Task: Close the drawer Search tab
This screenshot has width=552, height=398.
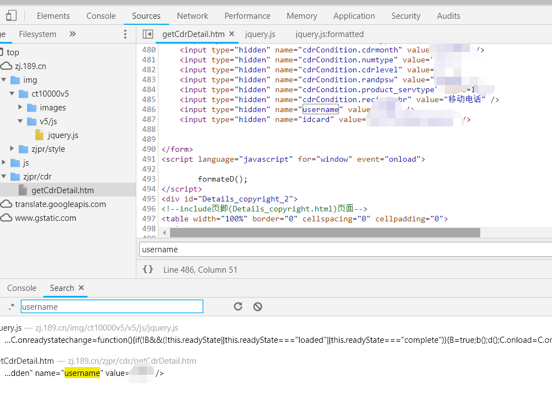Action: pos(81,288)
